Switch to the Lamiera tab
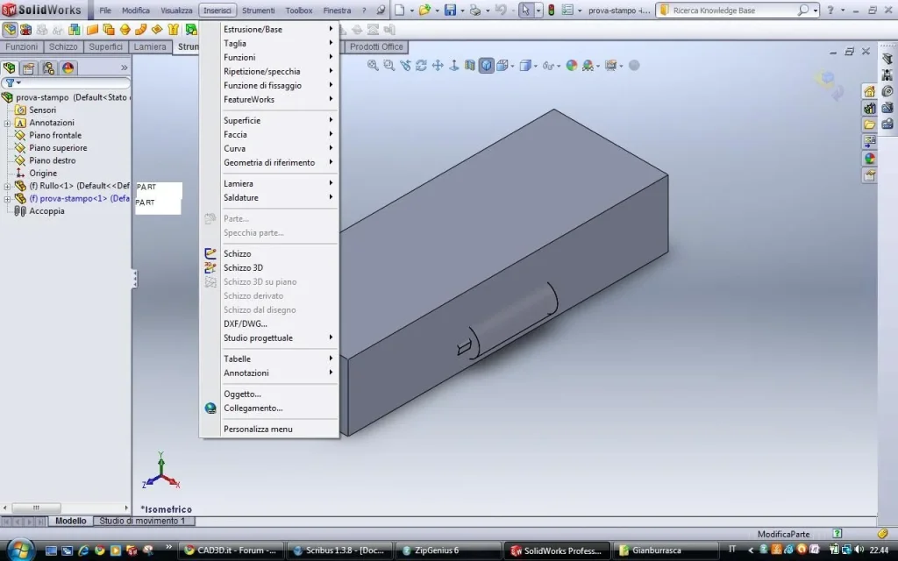 coord(150,47)
